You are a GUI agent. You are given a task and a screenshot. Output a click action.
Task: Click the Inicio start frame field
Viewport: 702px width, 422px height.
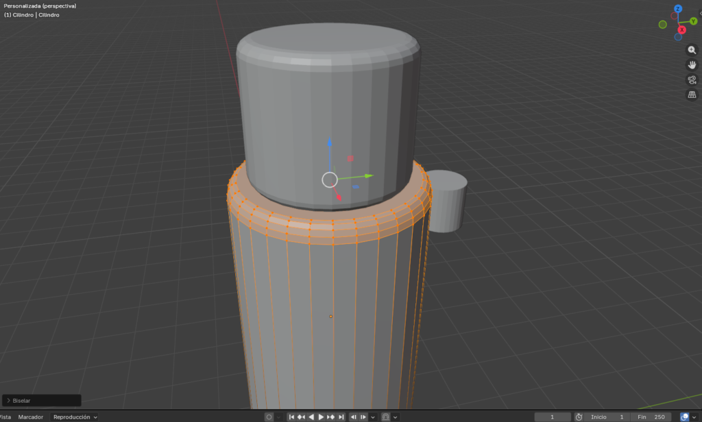607,417
